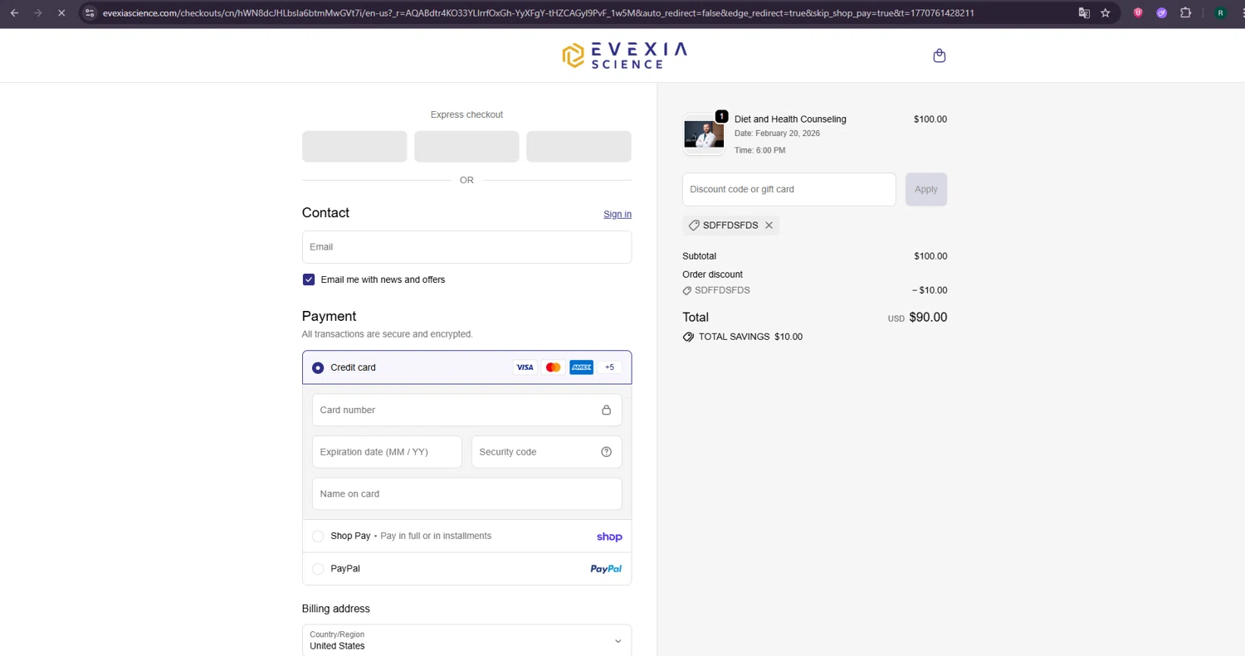Click the purple extension icon
This screenshot has width=1245, height=656.
point(1161,12)
